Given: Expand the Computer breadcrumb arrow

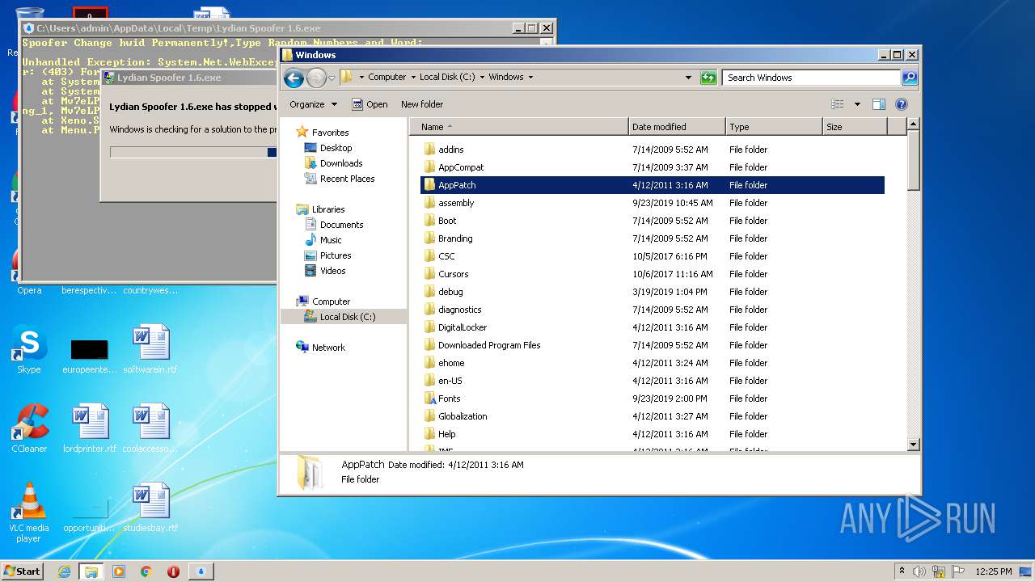Looking at the screenshot, I should click(x=413, y=78).
